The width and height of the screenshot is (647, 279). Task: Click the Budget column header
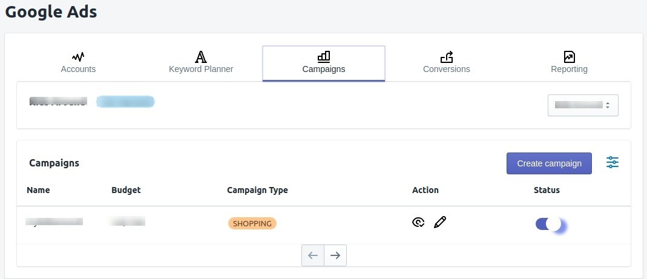point(126,190)
